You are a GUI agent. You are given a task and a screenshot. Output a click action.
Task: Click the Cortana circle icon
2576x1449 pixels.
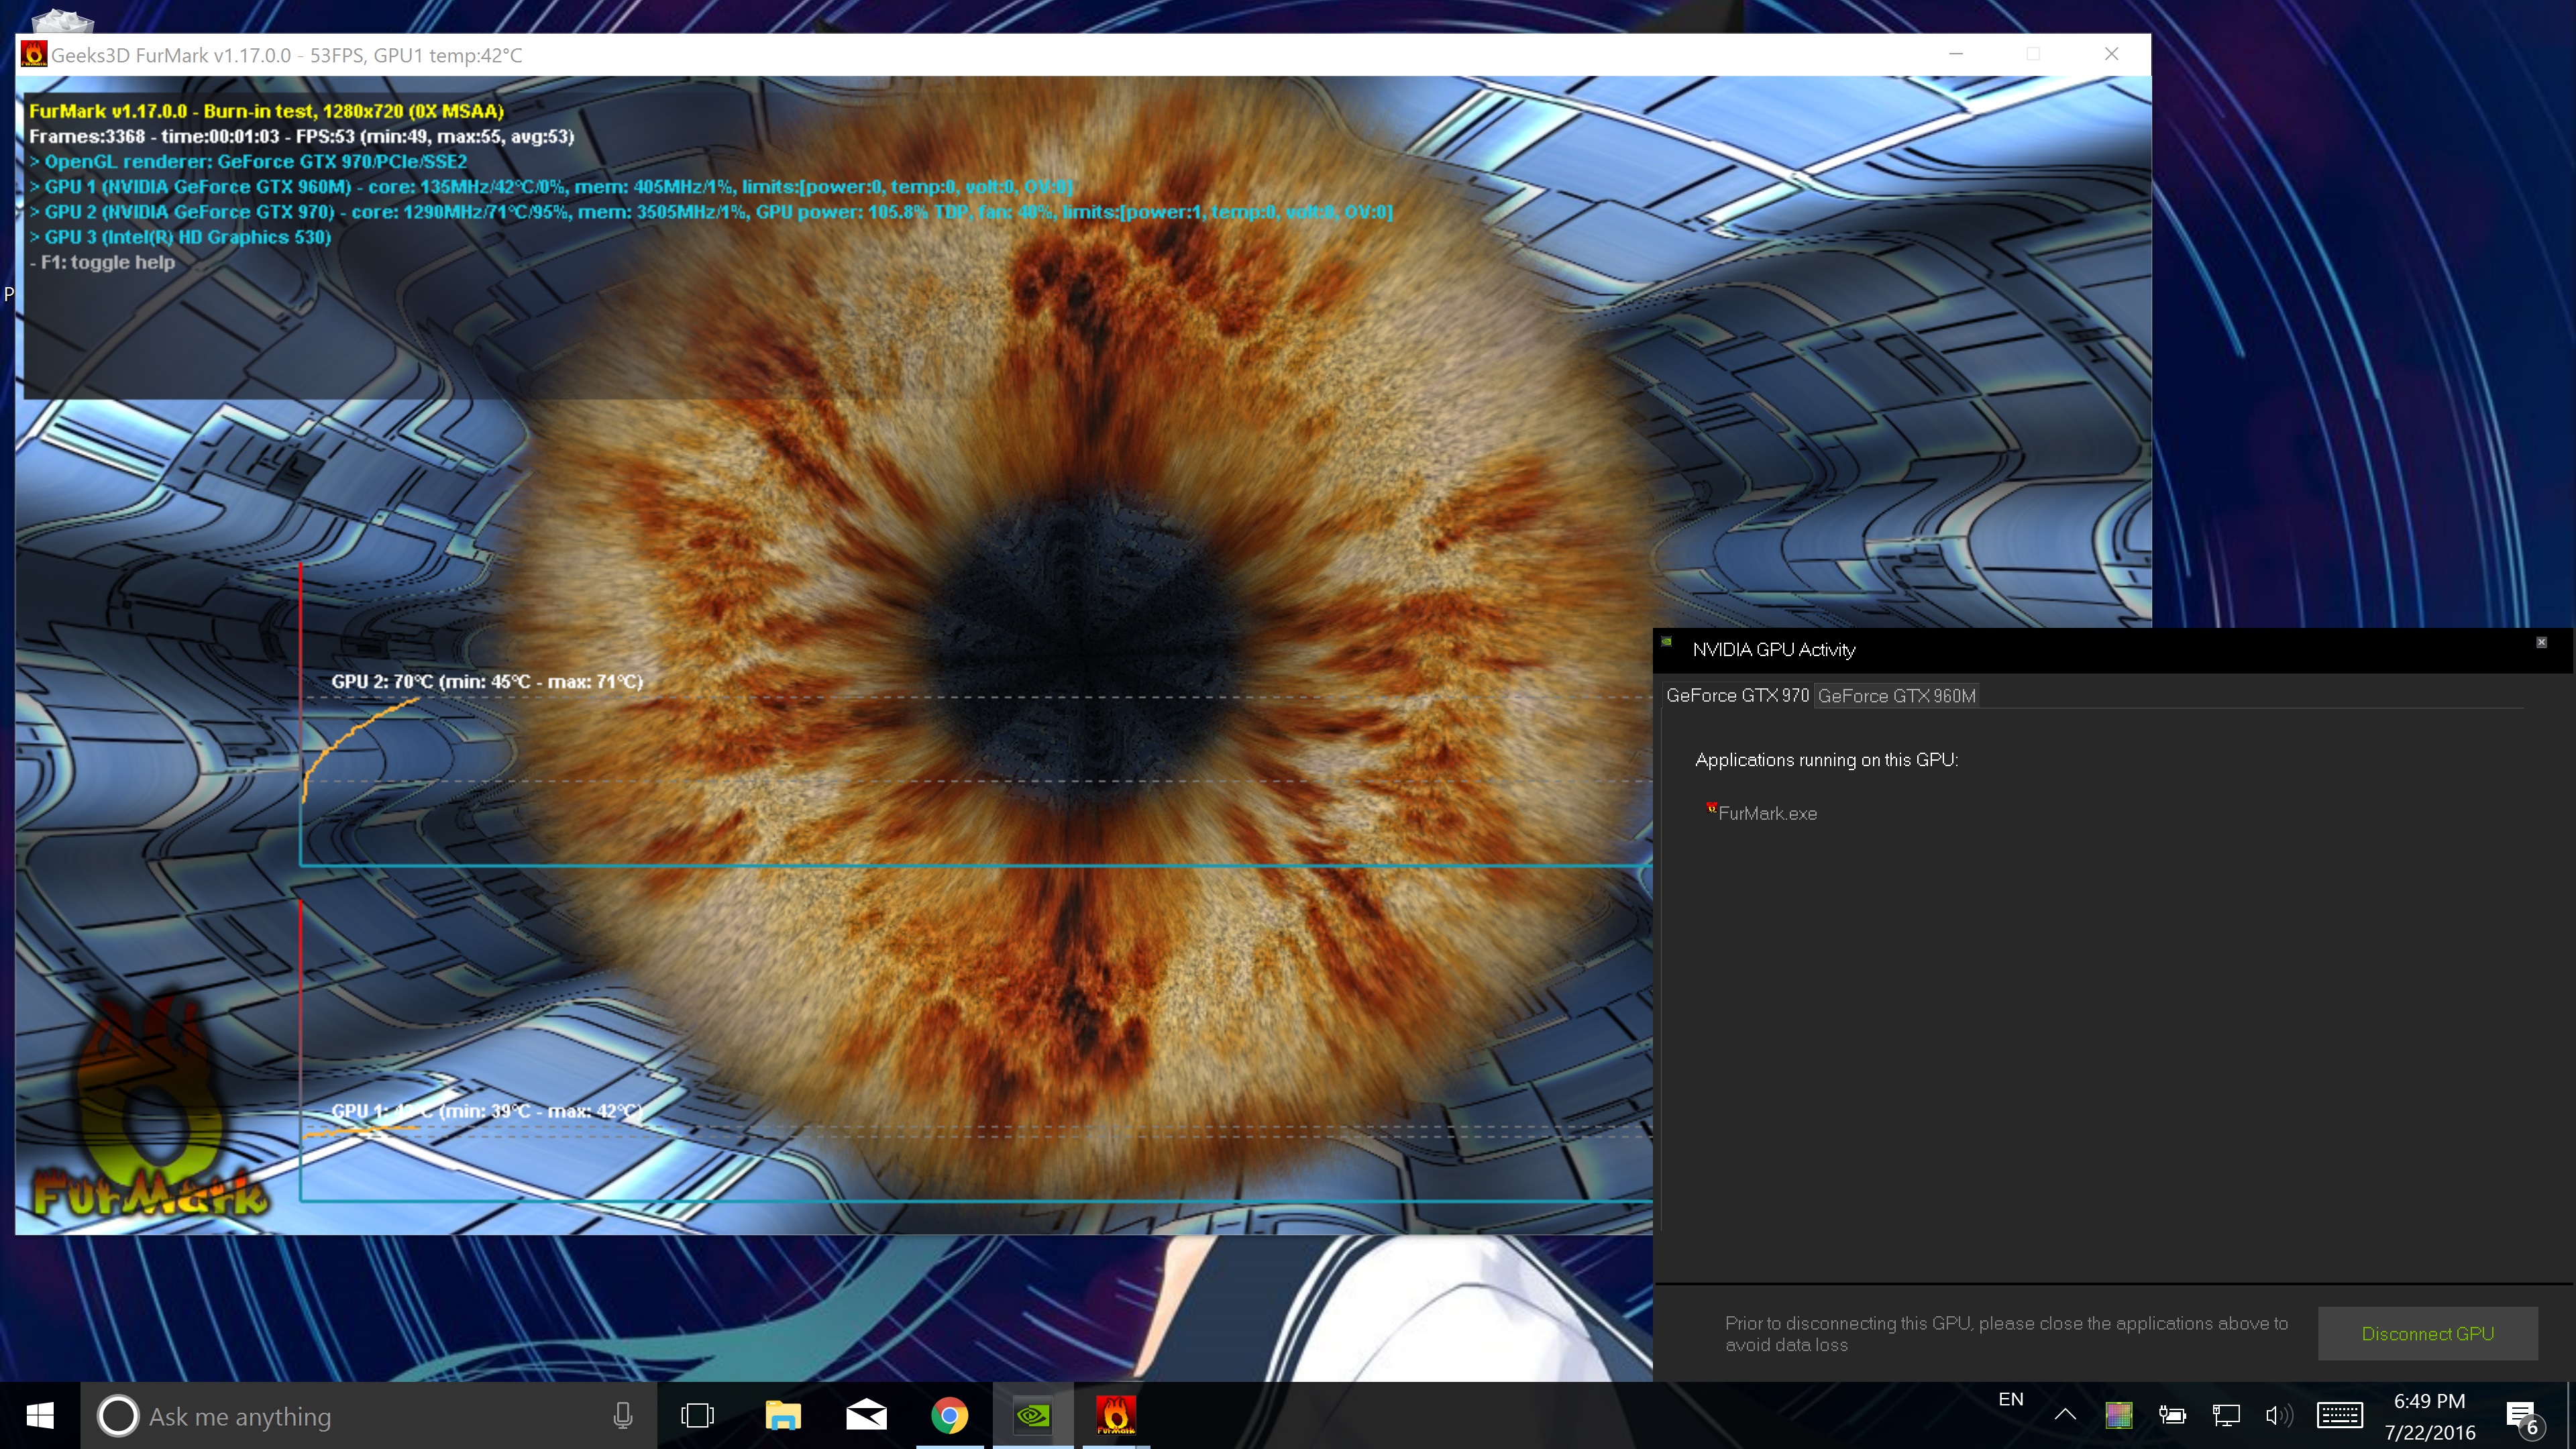(x=117, y=1416)
